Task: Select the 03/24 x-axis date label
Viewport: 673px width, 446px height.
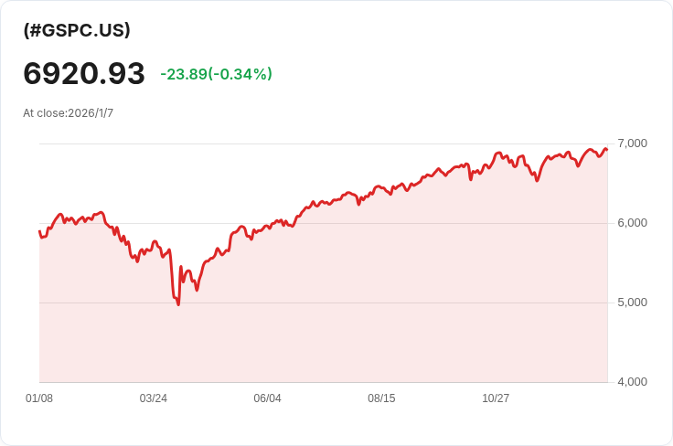Action: (154, 398)
